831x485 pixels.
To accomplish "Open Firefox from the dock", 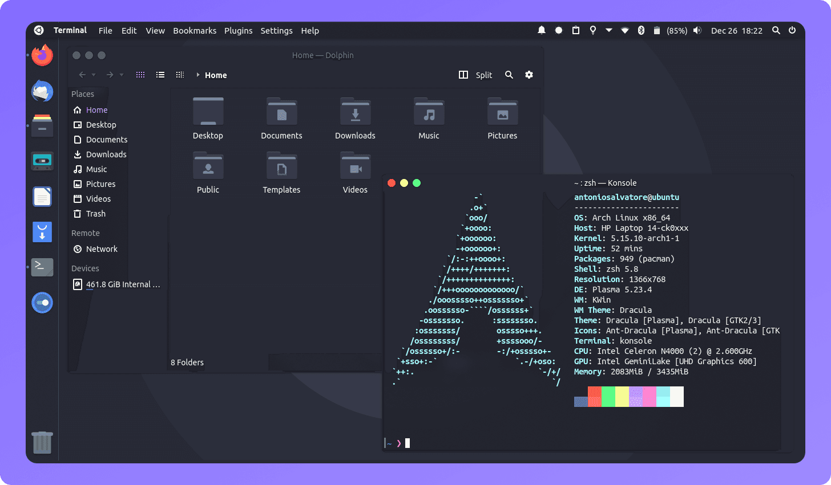I will click(42, 55).
